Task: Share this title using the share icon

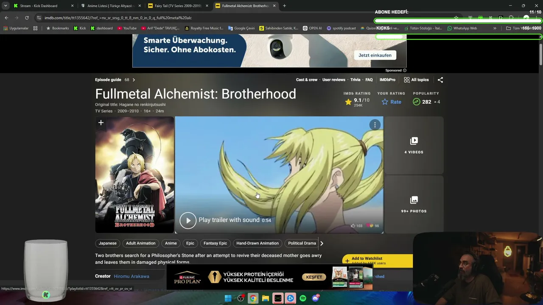Action: coord(440,80)
